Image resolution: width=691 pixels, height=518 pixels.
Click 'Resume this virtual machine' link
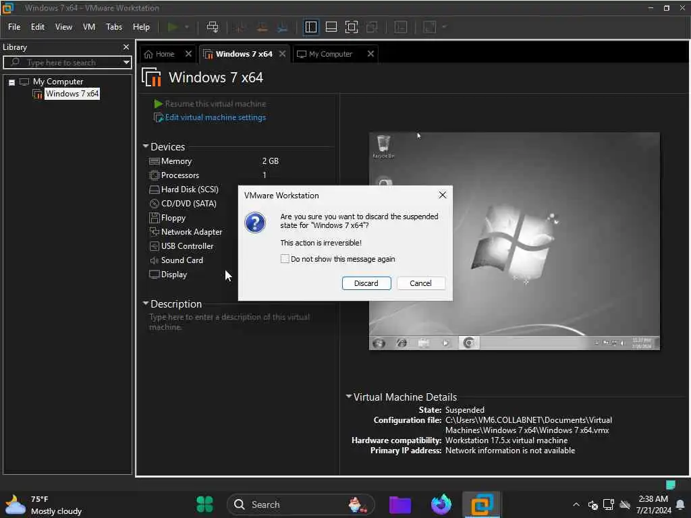tap(215, 104)
